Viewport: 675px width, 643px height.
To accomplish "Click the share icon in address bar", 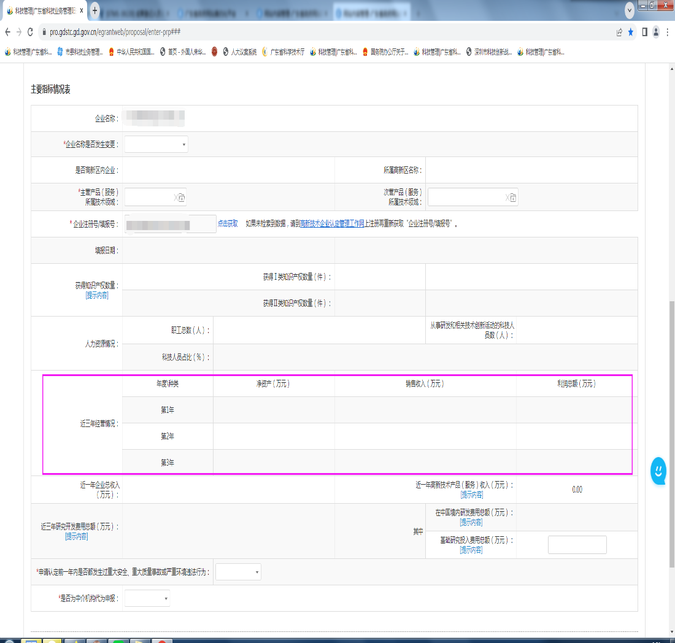I will [619, 32].
